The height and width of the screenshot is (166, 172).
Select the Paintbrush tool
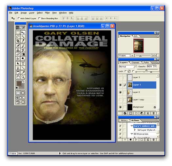[x=23, y=46]
